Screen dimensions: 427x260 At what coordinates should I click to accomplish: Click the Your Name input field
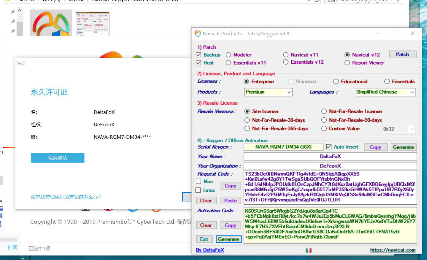[x=330, y=156]
